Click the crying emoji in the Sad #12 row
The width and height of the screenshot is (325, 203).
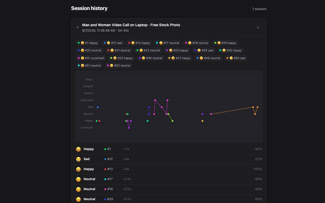point(78,159)
